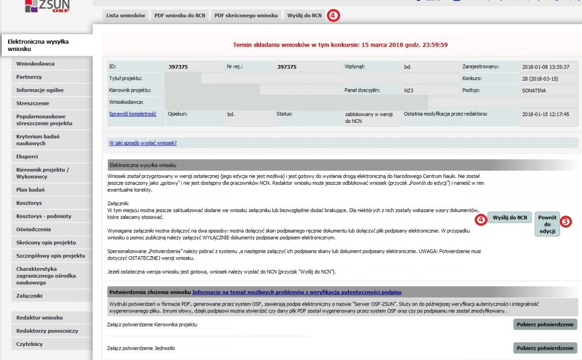The height and width of the screenshot is (360, 582).
Task: Click the submission deadline notice
Action: 340,45
